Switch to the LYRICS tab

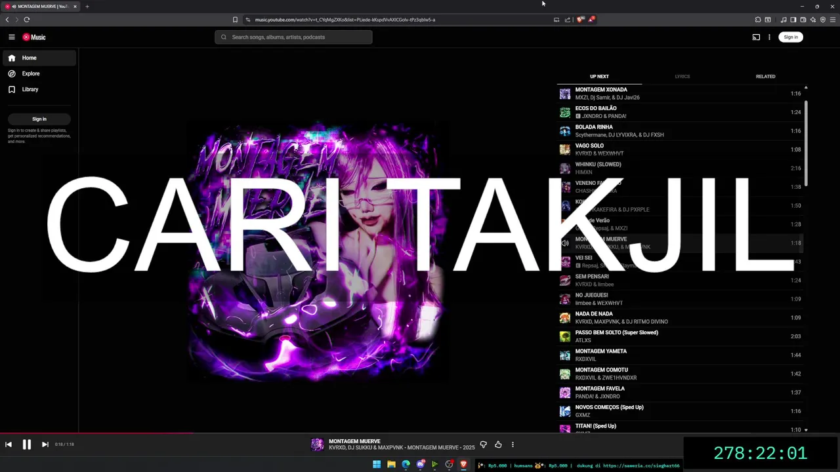[682, 77]
